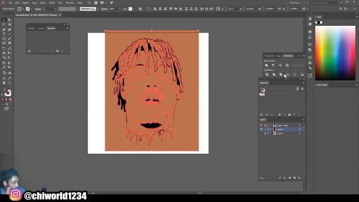Open the File menu
Image resolution: width=359 pixels, height=202 pixels.
[10, 3]
